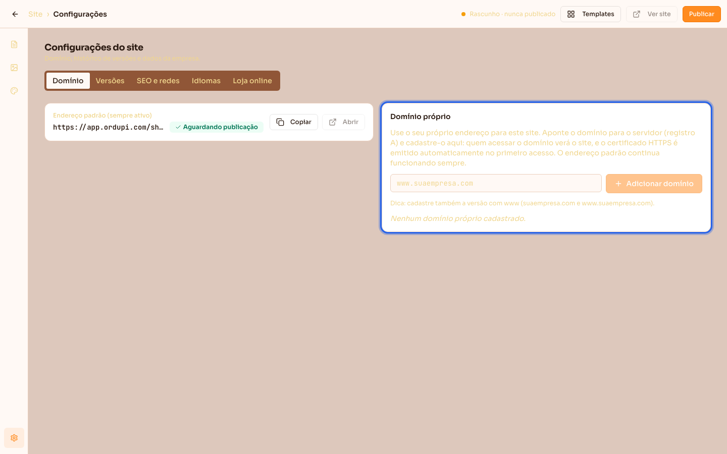Click the Adicionar domínio button
727x454 pixels.
[654, 184]
